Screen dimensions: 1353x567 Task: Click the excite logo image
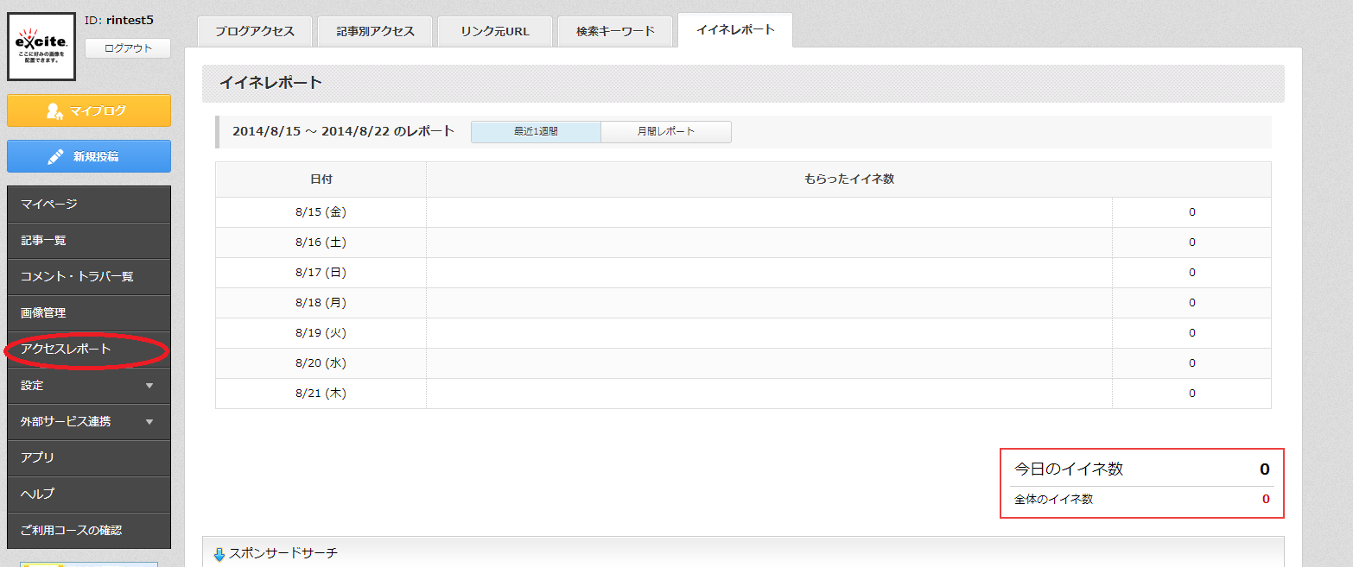41,47
